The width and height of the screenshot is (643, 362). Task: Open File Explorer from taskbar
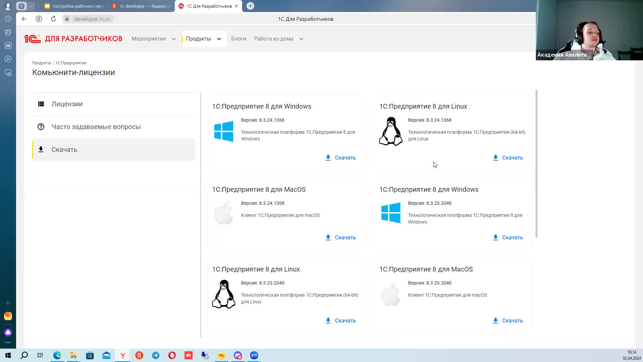(x=73, y=355)
